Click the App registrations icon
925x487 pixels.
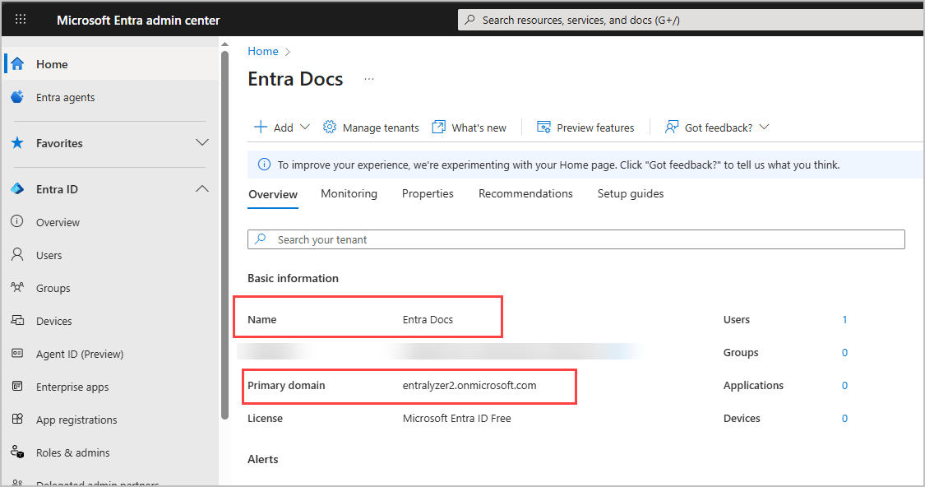point(17,420)
